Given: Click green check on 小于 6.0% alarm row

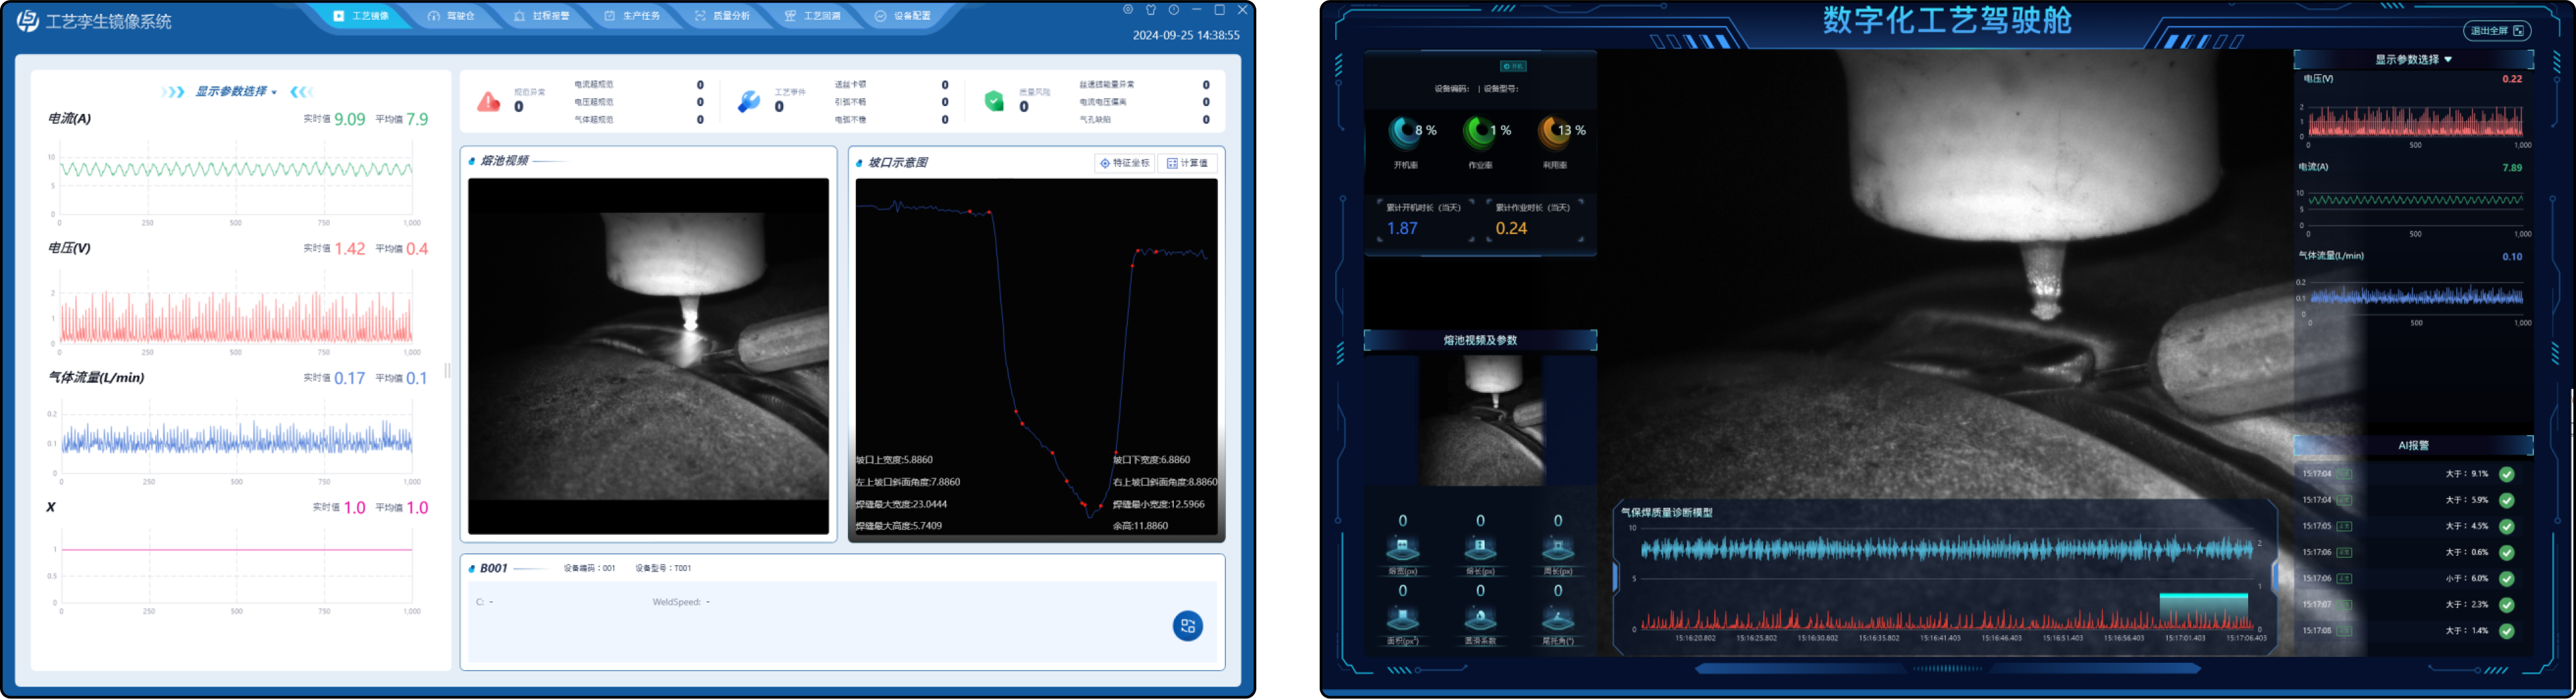Looking at the screenshot, I should click(2506, 578).
